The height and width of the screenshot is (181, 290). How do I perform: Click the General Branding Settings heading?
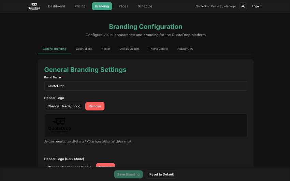pos(85,70)
